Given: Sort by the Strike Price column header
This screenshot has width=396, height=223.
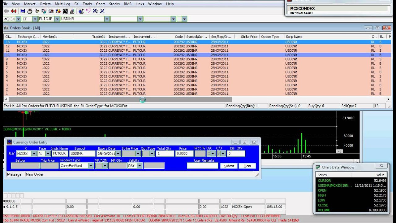Looking at the screenshot, I should click(x=247, y=37).
